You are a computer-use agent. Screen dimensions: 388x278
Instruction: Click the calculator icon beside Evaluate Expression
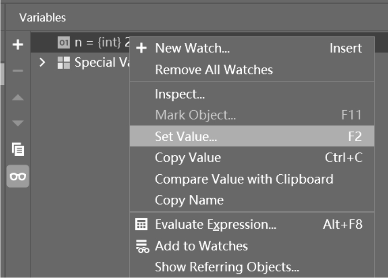141,224
